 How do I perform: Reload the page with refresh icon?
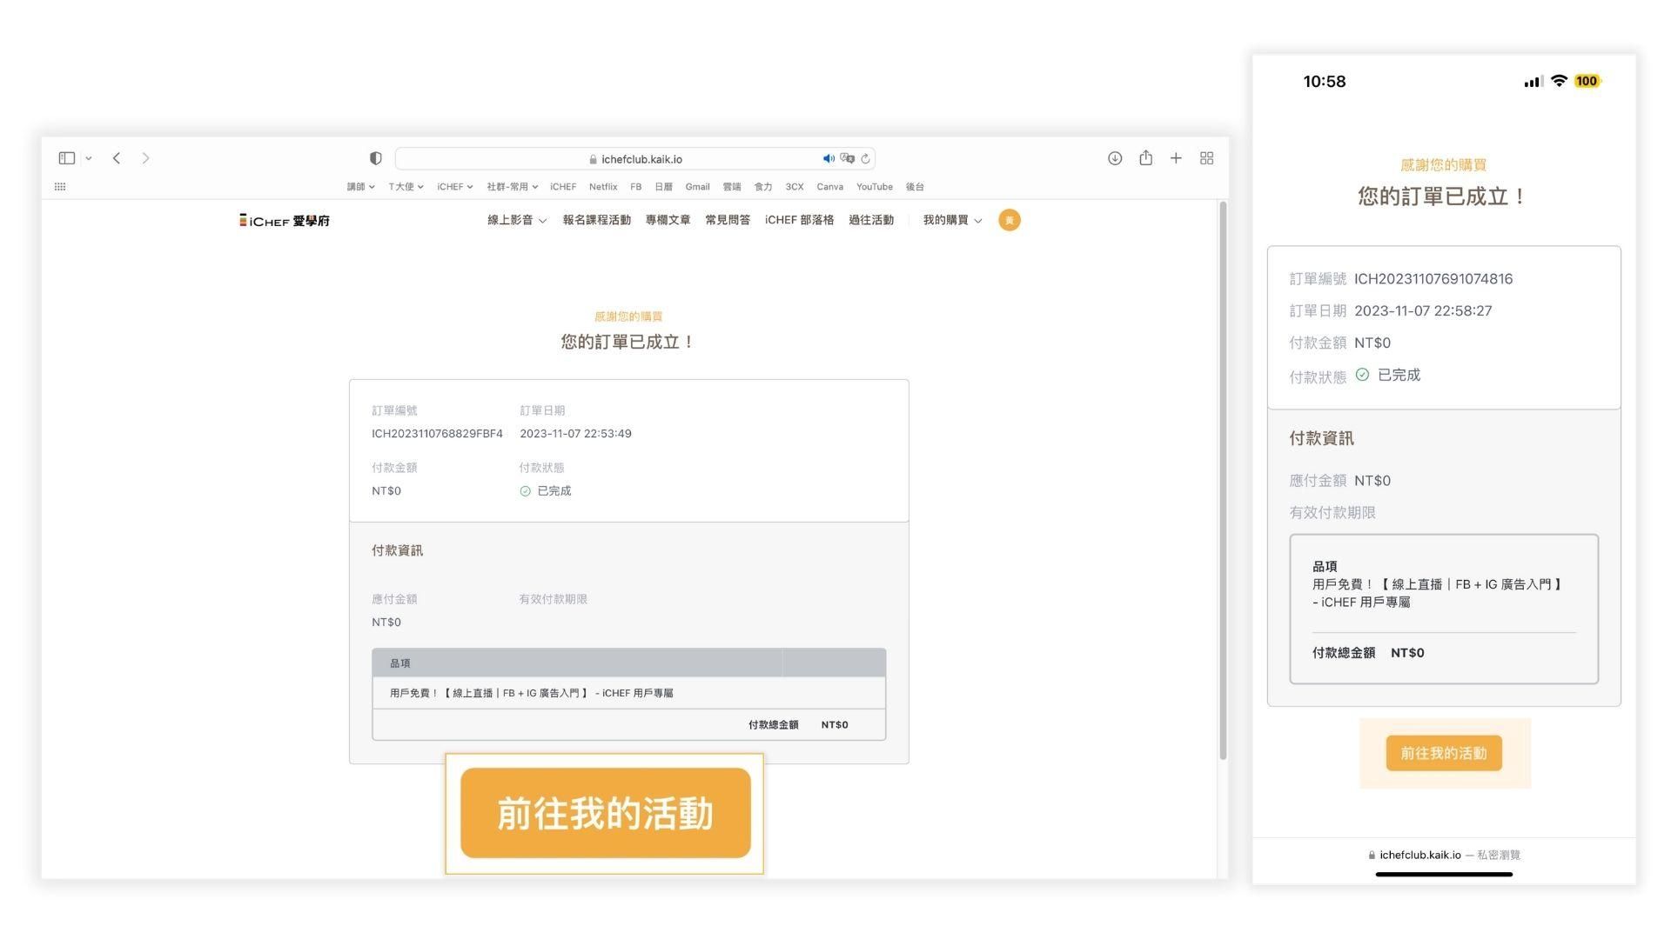tap(865, 159)
